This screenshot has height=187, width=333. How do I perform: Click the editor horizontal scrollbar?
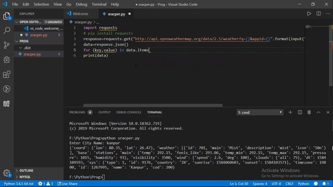point(153,105)
